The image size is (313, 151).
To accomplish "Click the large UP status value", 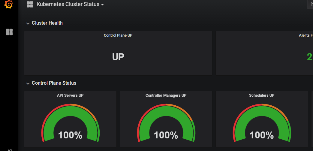I will tap(118, 57).
